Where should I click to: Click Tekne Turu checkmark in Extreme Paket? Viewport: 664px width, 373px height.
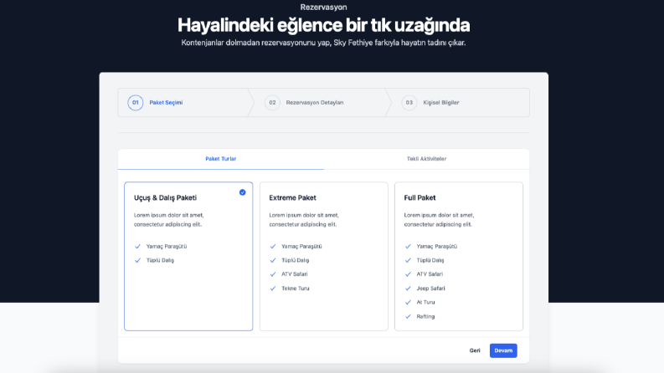point(273,289)
